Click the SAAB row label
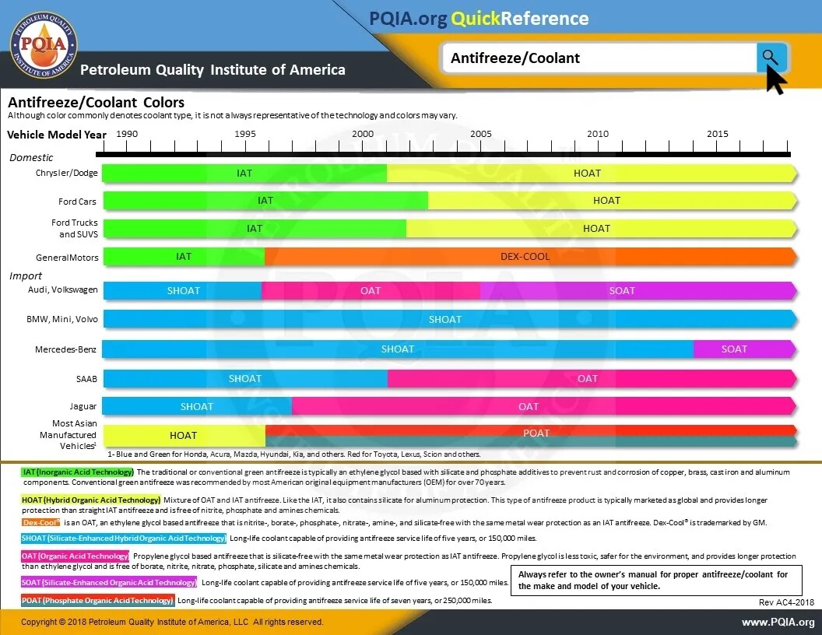822x635 pixels. [86, 379]
